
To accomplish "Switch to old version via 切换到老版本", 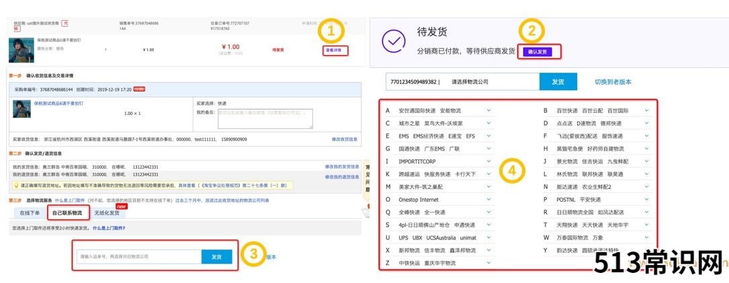I will [x=613, y=81].
